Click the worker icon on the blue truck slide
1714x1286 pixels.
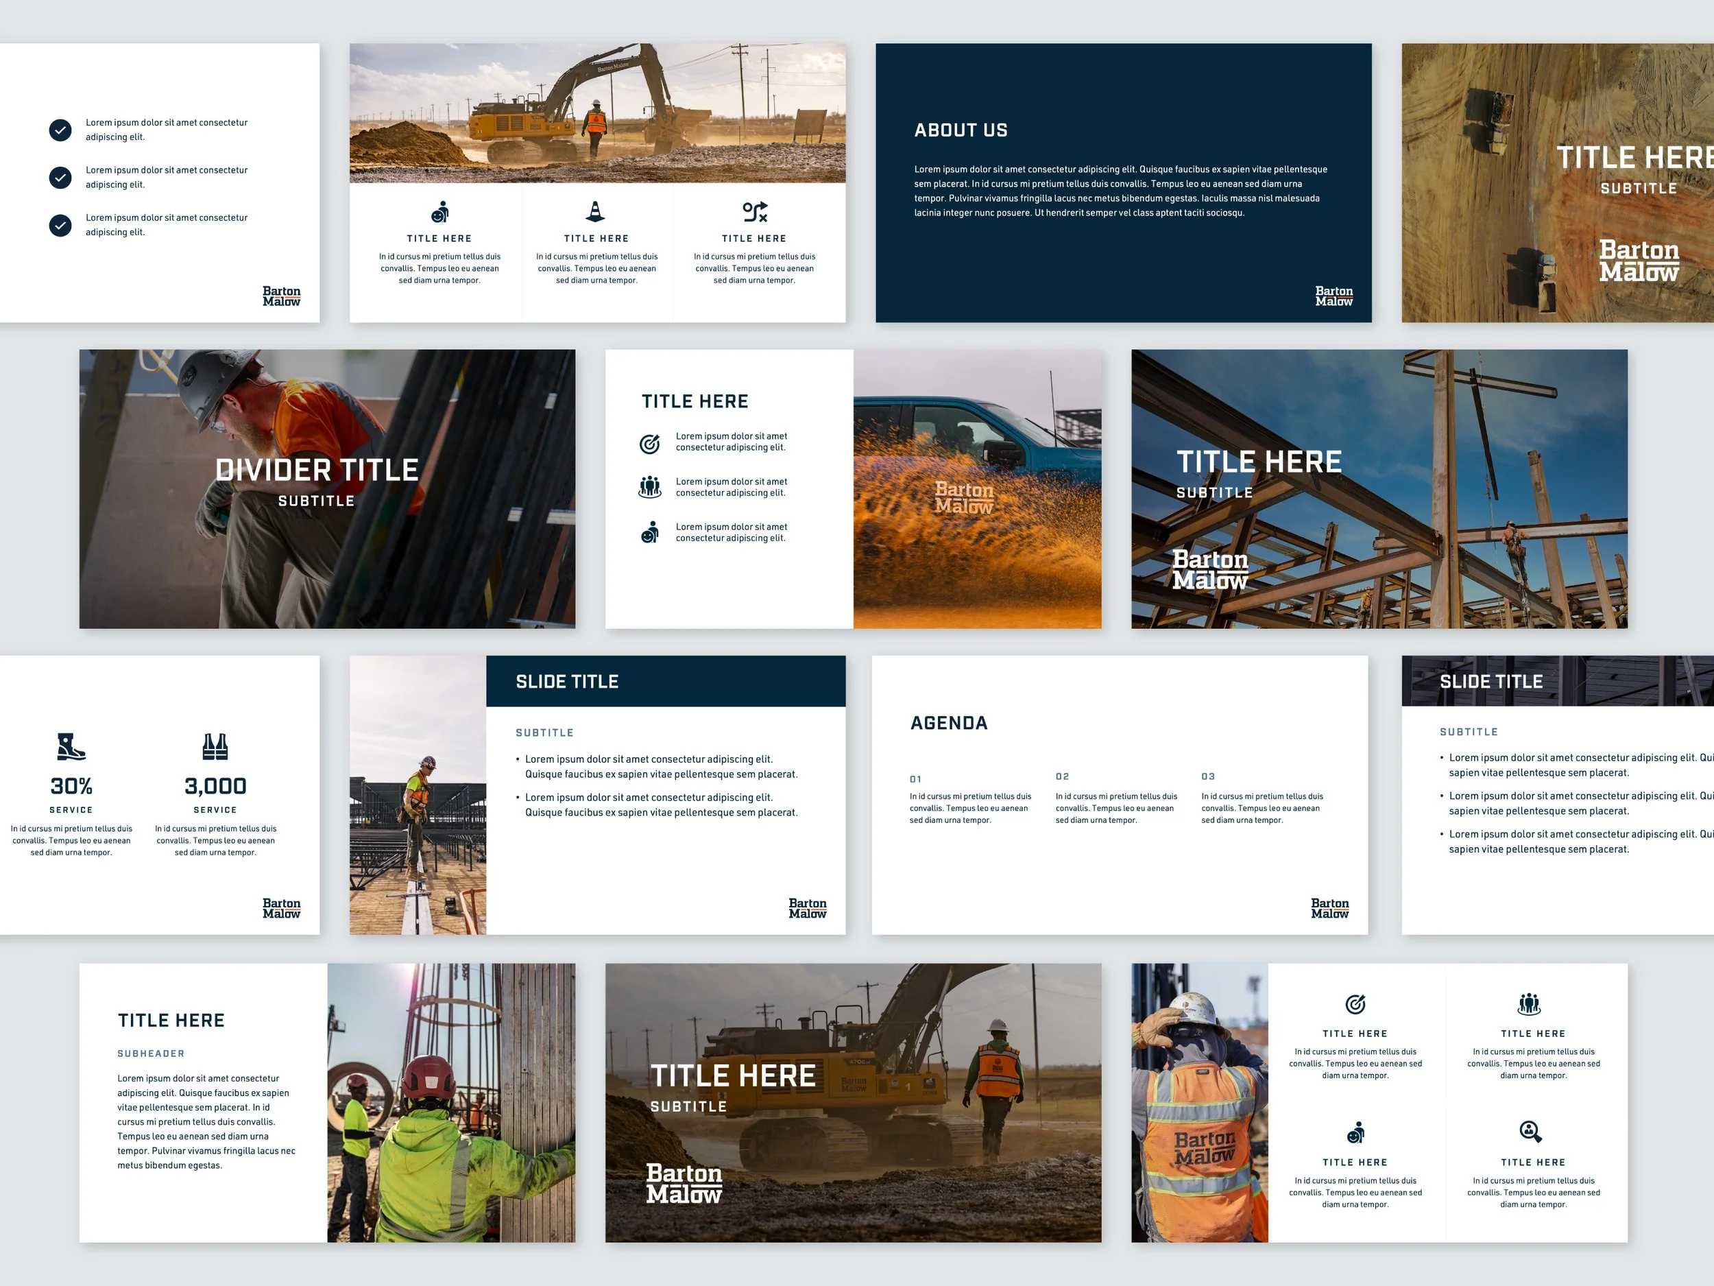click(x=650, y=532)
